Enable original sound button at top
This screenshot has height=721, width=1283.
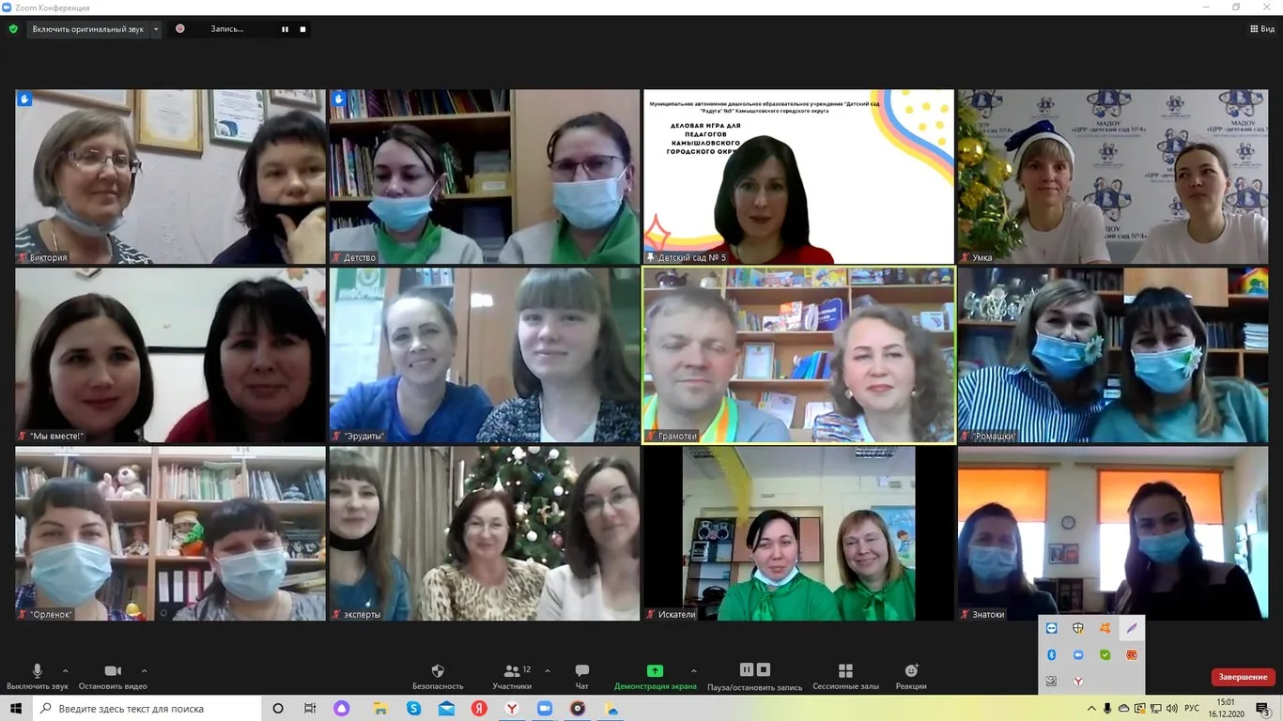coord(87,29)
